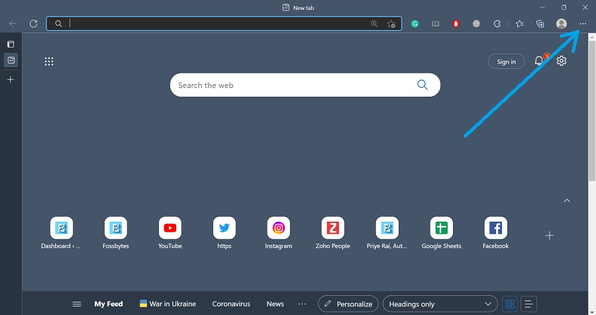
Task: Add a new tab with plus icon
Action: (11, 79)
